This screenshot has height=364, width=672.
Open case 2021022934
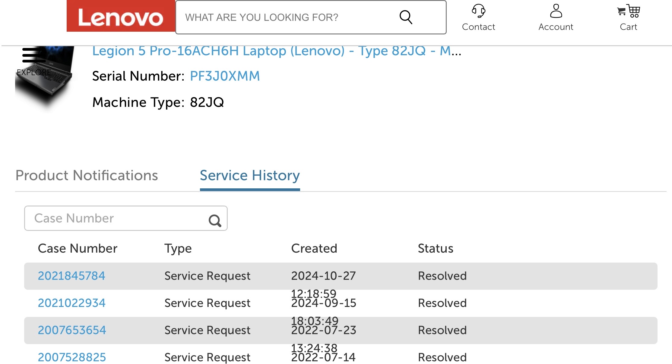tap(71, 303)
